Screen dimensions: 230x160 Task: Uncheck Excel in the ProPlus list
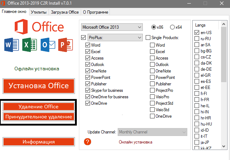tap(88, 51)
